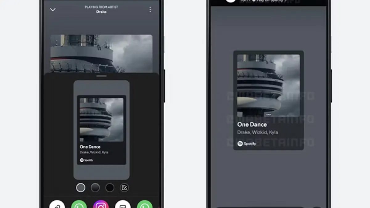This screenshot has height=208, width=370.
Task: Open the three-dot options menu in the Spotify player
Action: tap(150, 10)
